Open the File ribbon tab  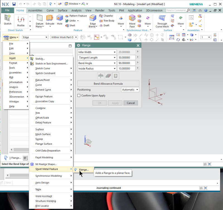(7, 10)
